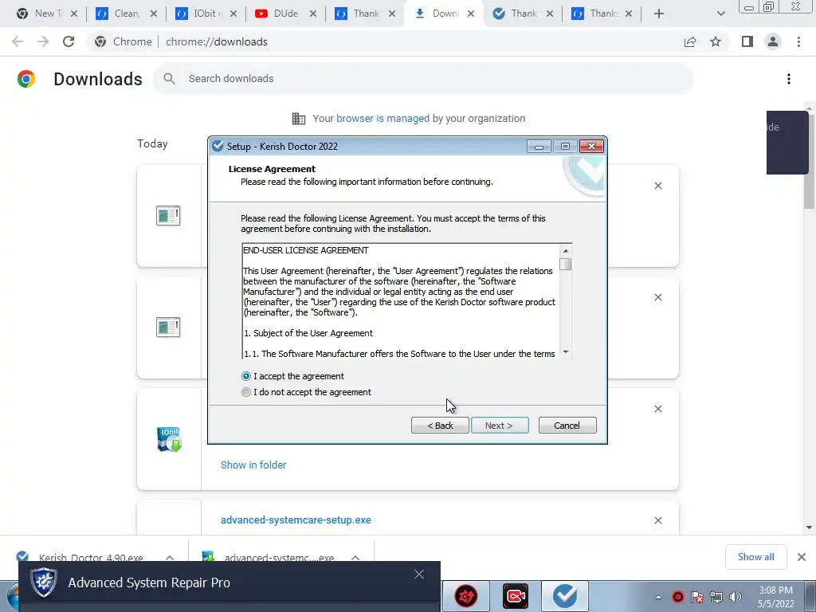Screen dimensions: 816x612
Task: Dismiss the Advanced System Repair Pro popup
Action: point(419,574)
